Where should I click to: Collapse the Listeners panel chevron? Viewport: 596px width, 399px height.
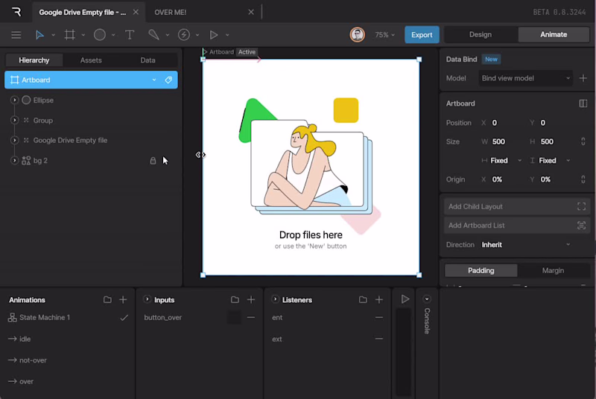point(275,299)
